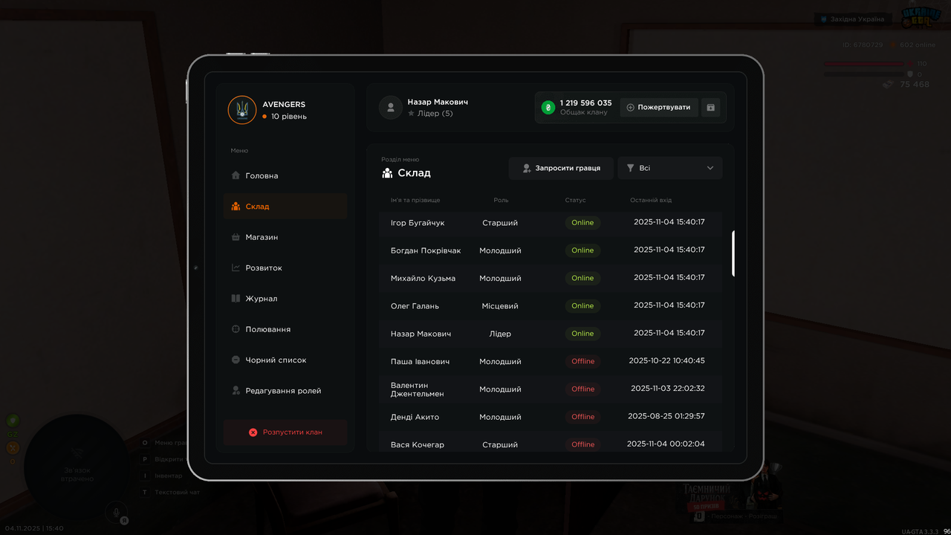
Task: Select member Михайло Кузьма
Action: pyautogui.click(x=550, y=278)
